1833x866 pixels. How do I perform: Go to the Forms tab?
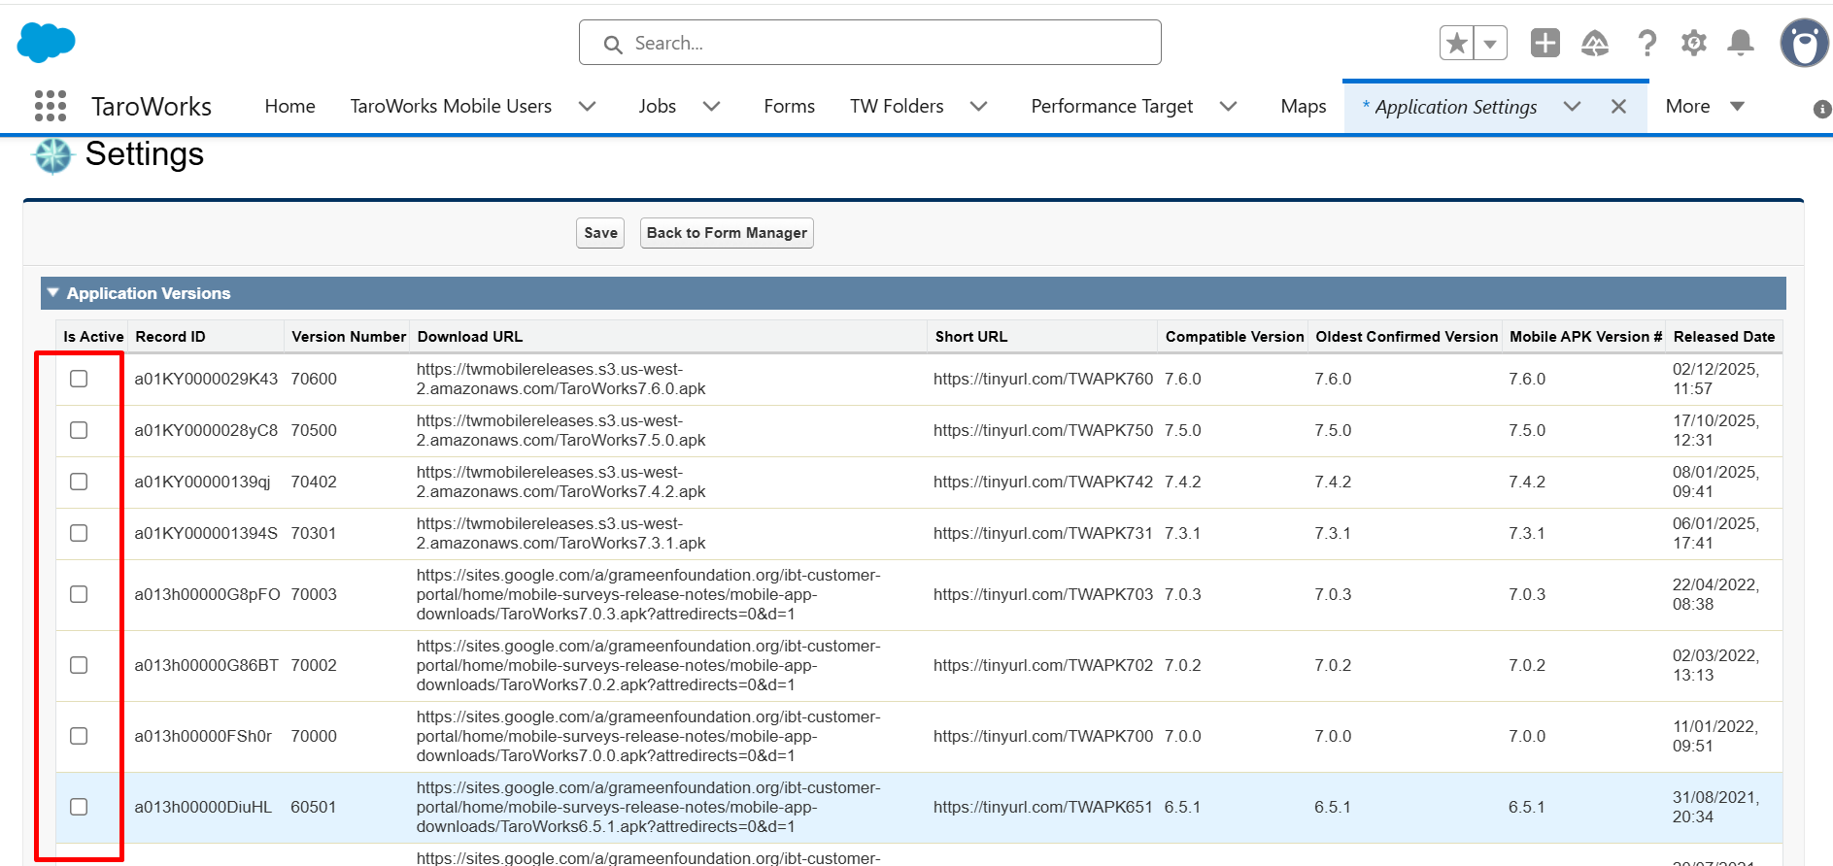point(789,106)
